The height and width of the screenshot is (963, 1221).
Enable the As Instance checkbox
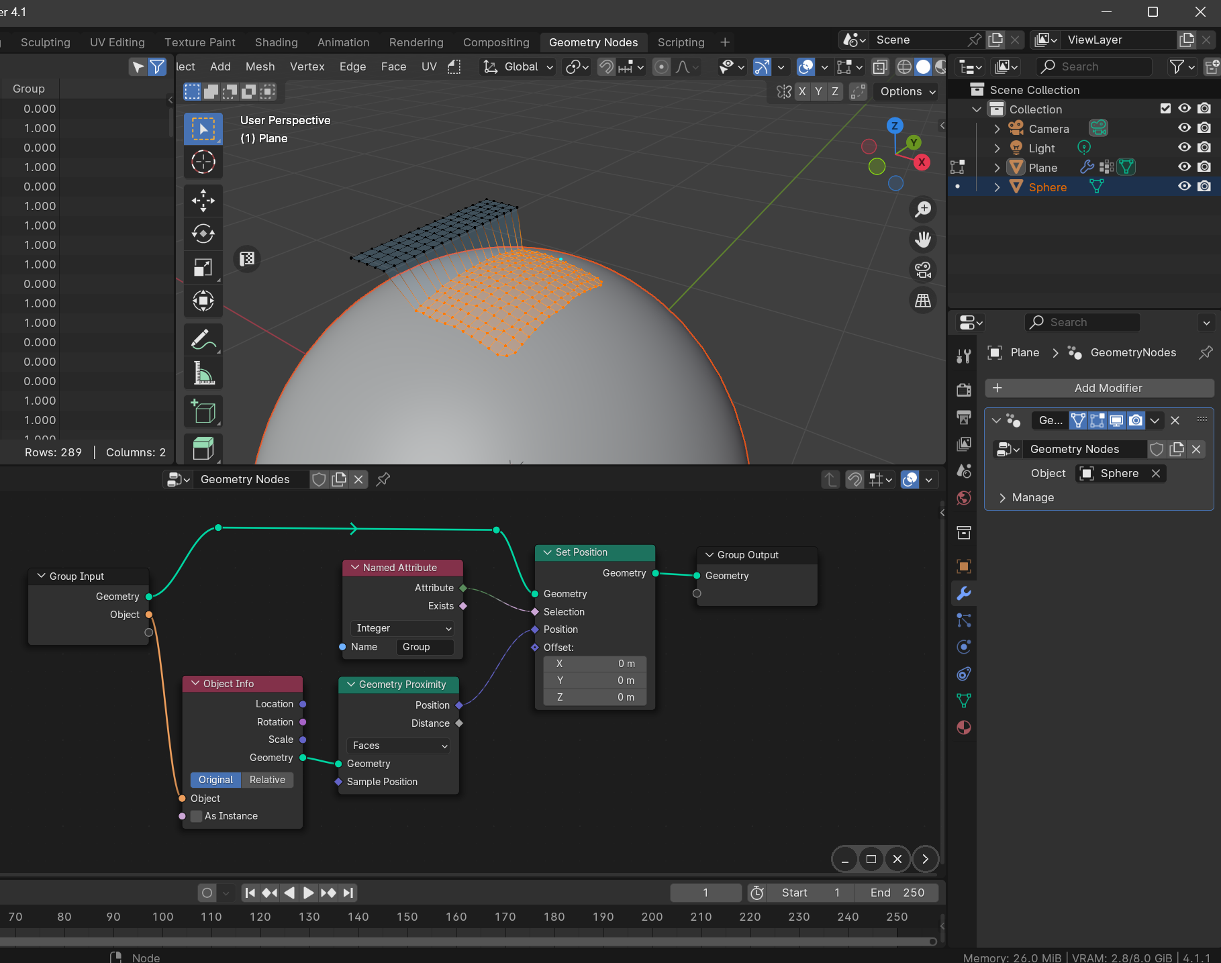click(x=197, y=816)
